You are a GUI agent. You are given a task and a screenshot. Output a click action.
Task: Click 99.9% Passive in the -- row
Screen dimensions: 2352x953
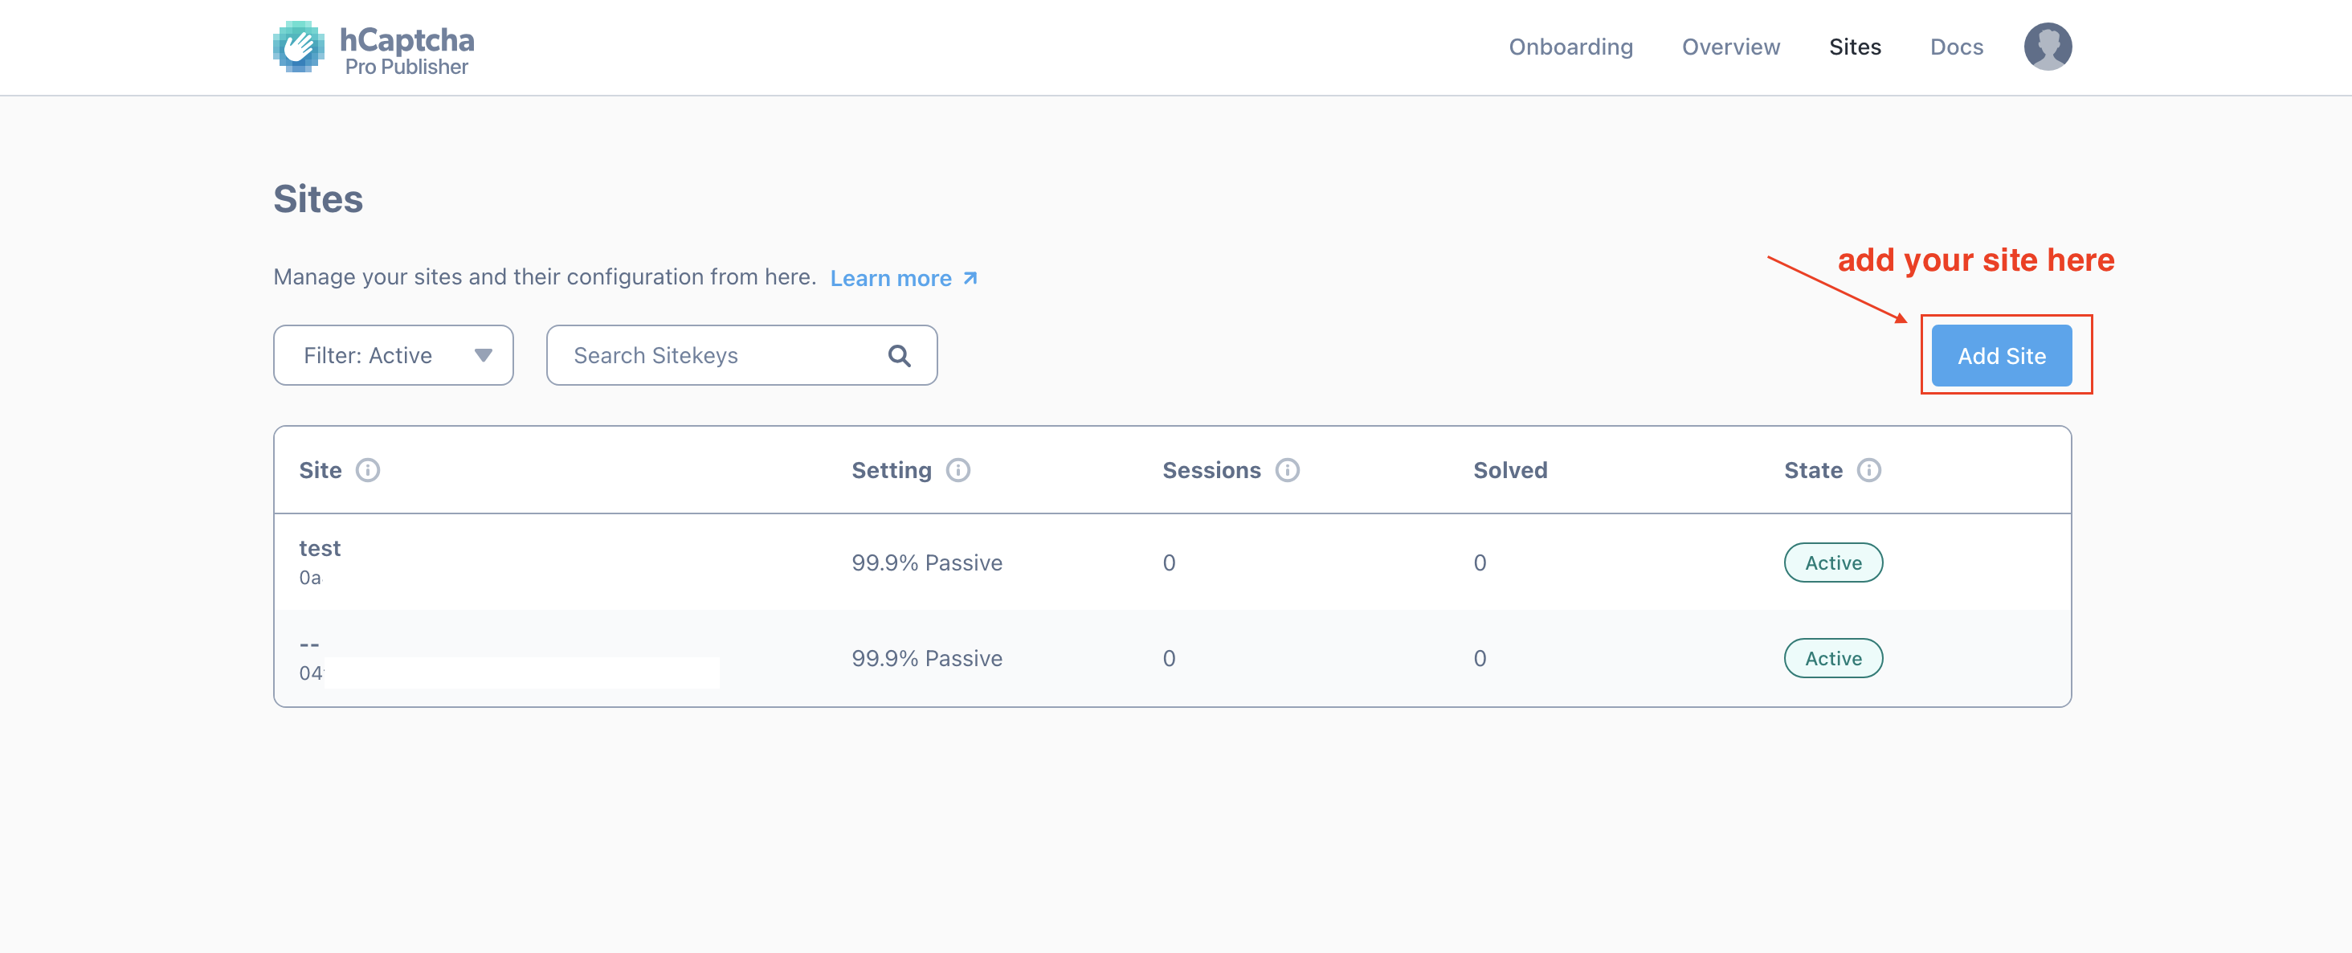(x=927, y=659)
